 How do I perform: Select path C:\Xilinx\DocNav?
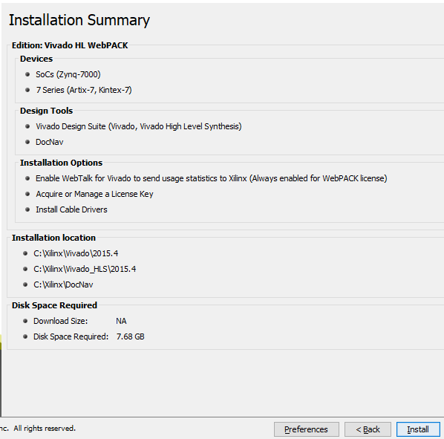[63, 284]
